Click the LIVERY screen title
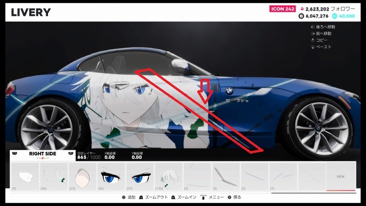366x206 pixels. click(x=31, y=12)
